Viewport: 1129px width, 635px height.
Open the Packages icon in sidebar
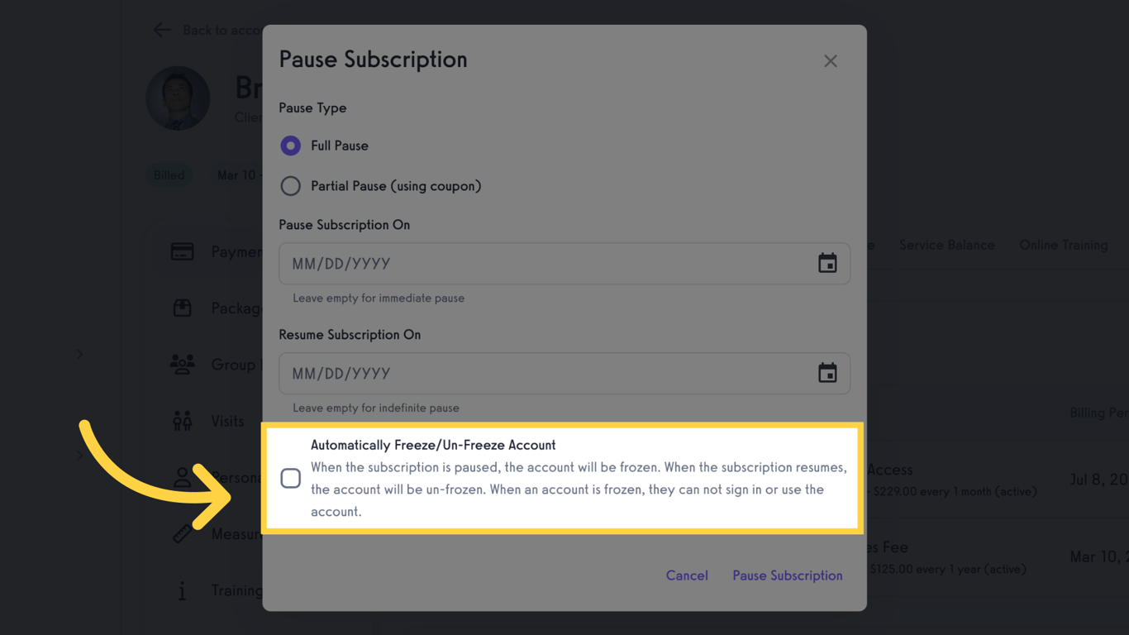tap(182, 308)
